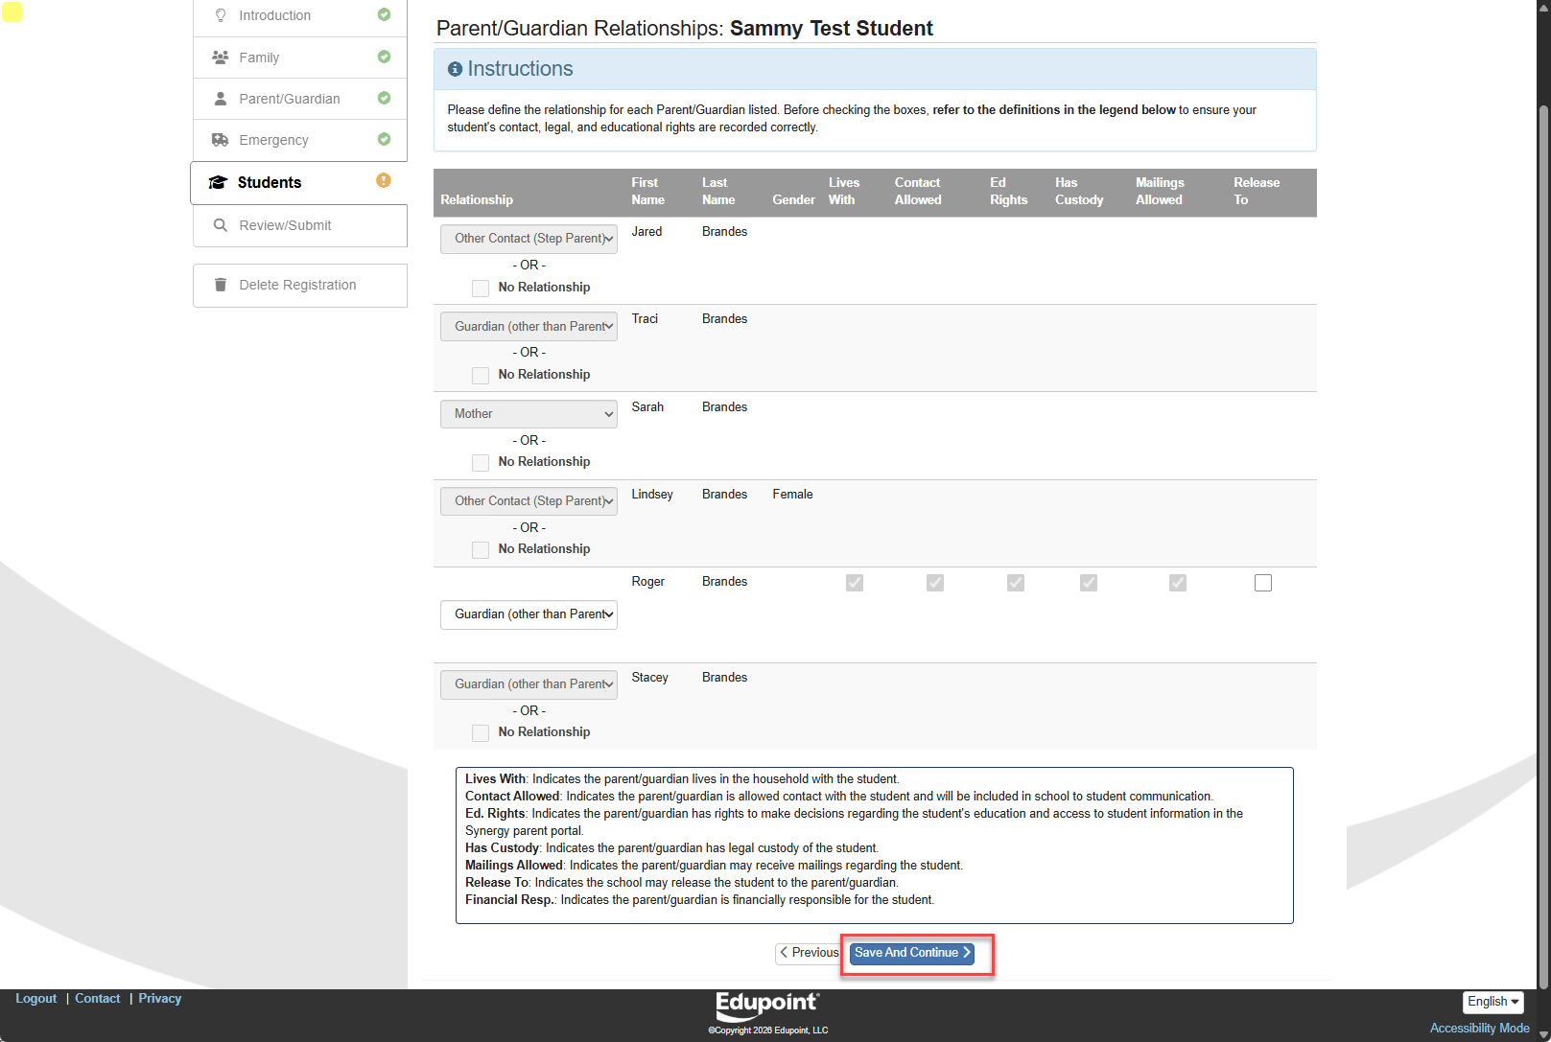Click the Logout link
This screenshot has height=1042, width=1551.
(36, 999)
